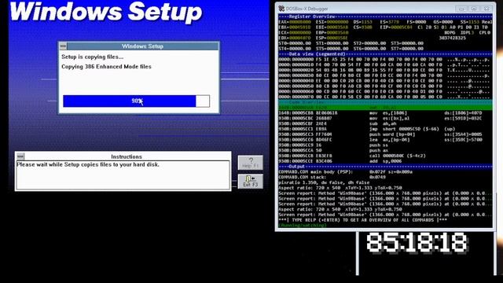Click the 'Please wait while Setup copies files' message
Viewport: 503px width, 283px height.
tap(88, 164)
